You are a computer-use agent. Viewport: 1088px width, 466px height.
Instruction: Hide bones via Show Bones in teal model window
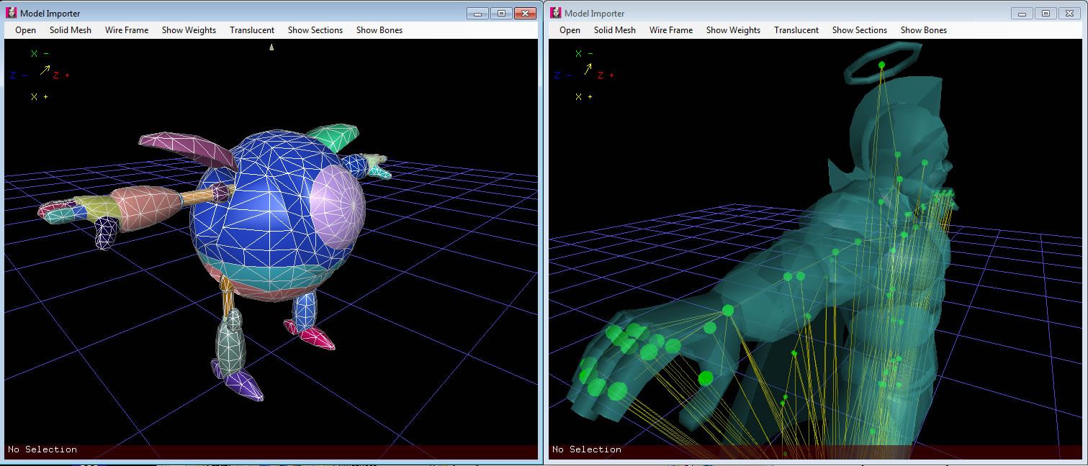pos(924,30)
